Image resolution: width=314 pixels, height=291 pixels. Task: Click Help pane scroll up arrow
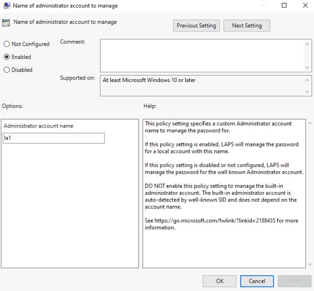(310, 123)
